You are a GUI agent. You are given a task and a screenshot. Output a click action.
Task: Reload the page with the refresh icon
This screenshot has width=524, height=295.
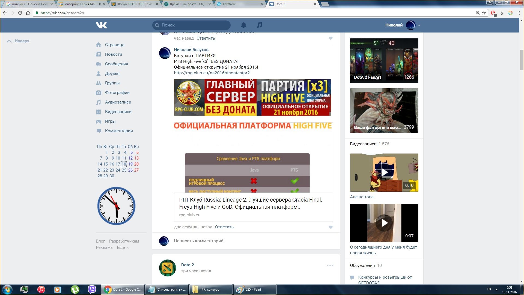click(20, 13)
